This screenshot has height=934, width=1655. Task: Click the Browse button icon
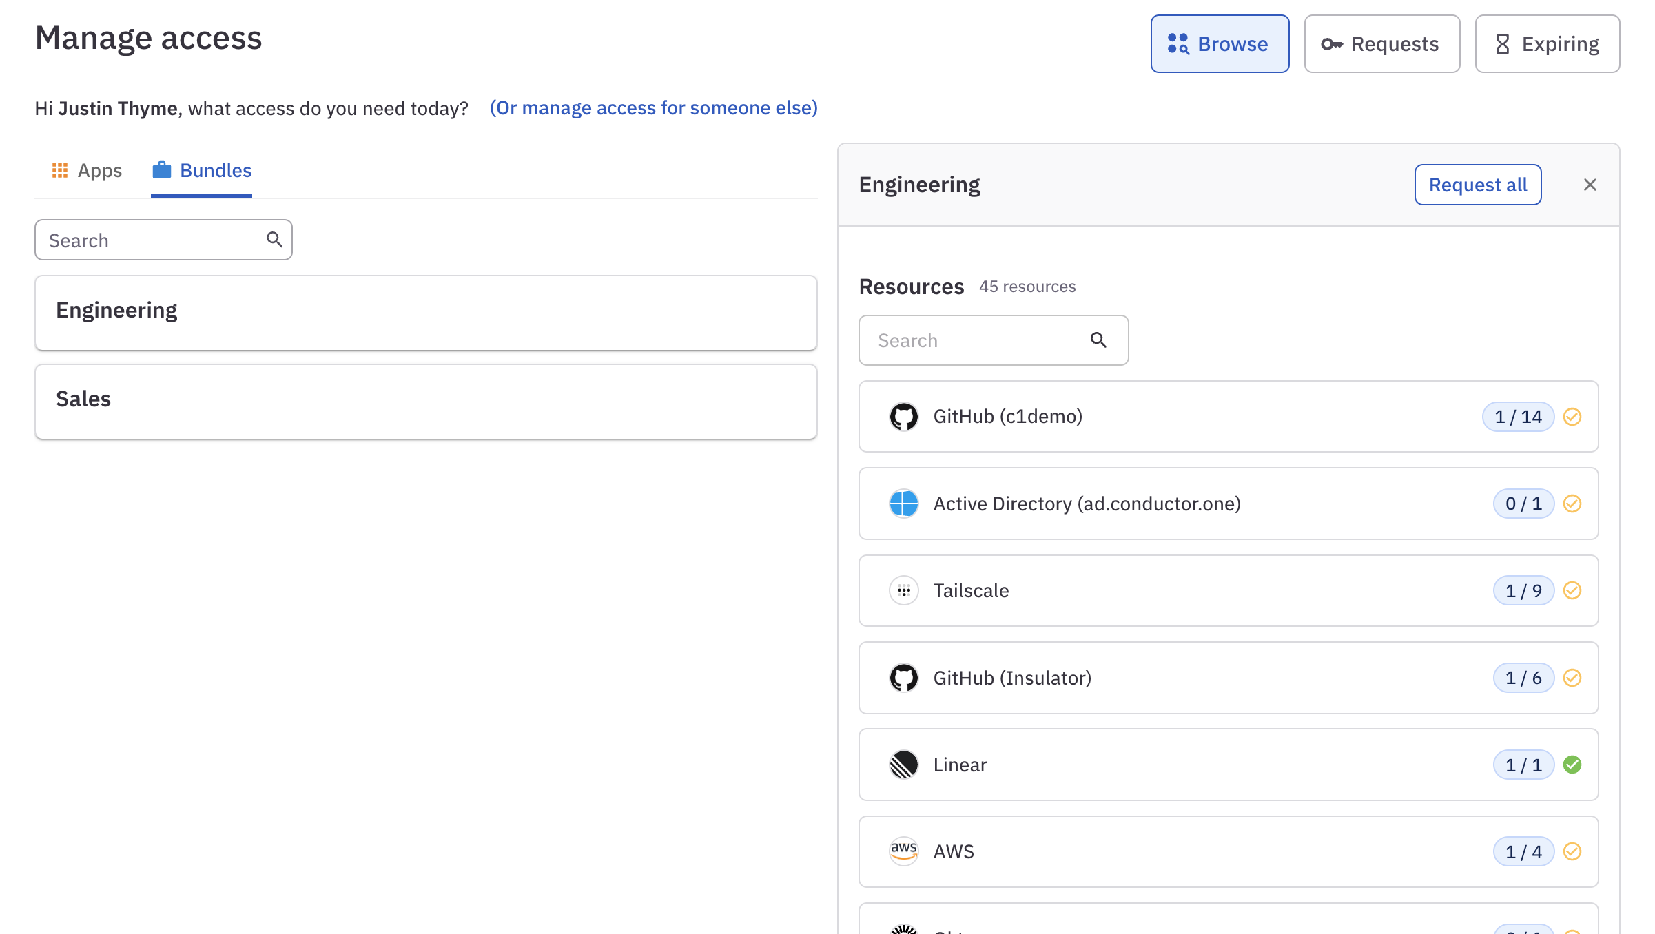pos(1178,43)
